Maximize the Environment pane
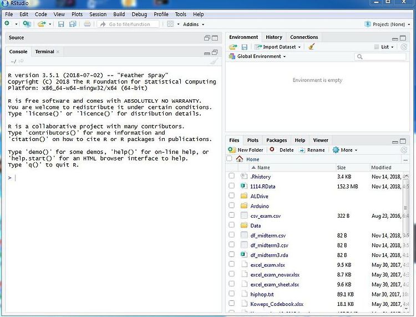 click(403, 38)
